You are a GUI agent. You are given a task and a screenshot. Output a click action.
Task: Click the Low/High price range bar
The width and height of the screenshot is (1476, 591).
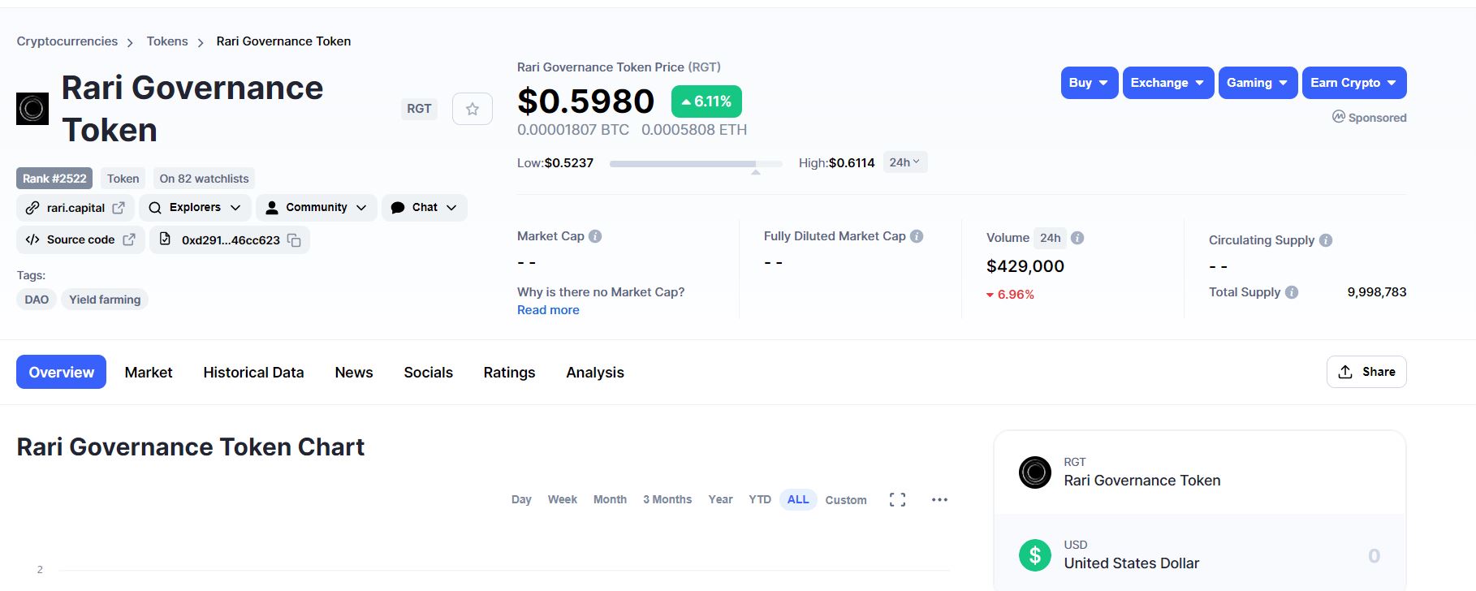(695, 164)
